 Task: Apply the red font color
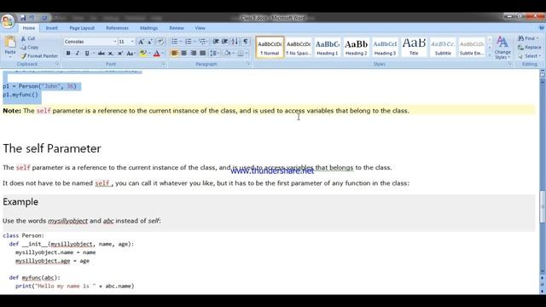tap(156, 53)
